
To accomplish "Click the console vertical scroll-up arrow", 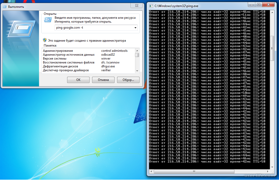I will (x=272, y=12).
